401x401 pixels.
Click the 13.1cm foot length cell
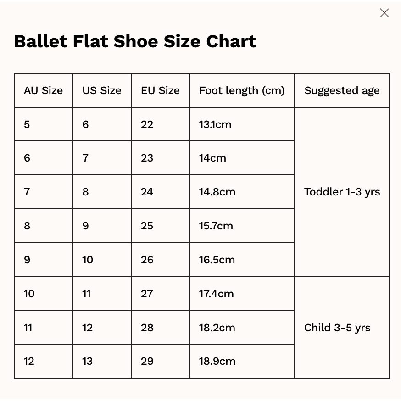point(242,124)
